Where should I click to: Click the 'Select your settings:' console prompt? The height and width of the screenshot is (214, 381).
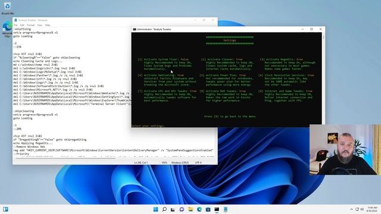point(148,125)
